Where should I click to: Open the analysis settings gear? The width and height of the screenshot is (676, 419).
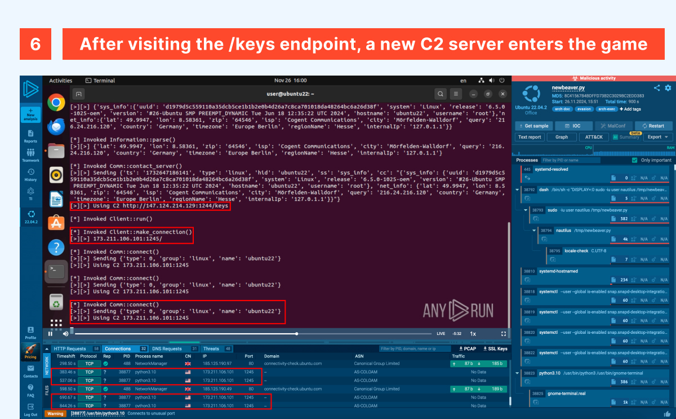[667, 88]
